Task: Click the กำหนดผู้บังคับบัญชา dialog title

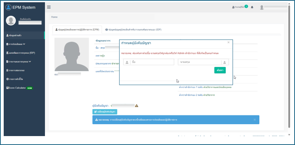Action: point(136,43)
